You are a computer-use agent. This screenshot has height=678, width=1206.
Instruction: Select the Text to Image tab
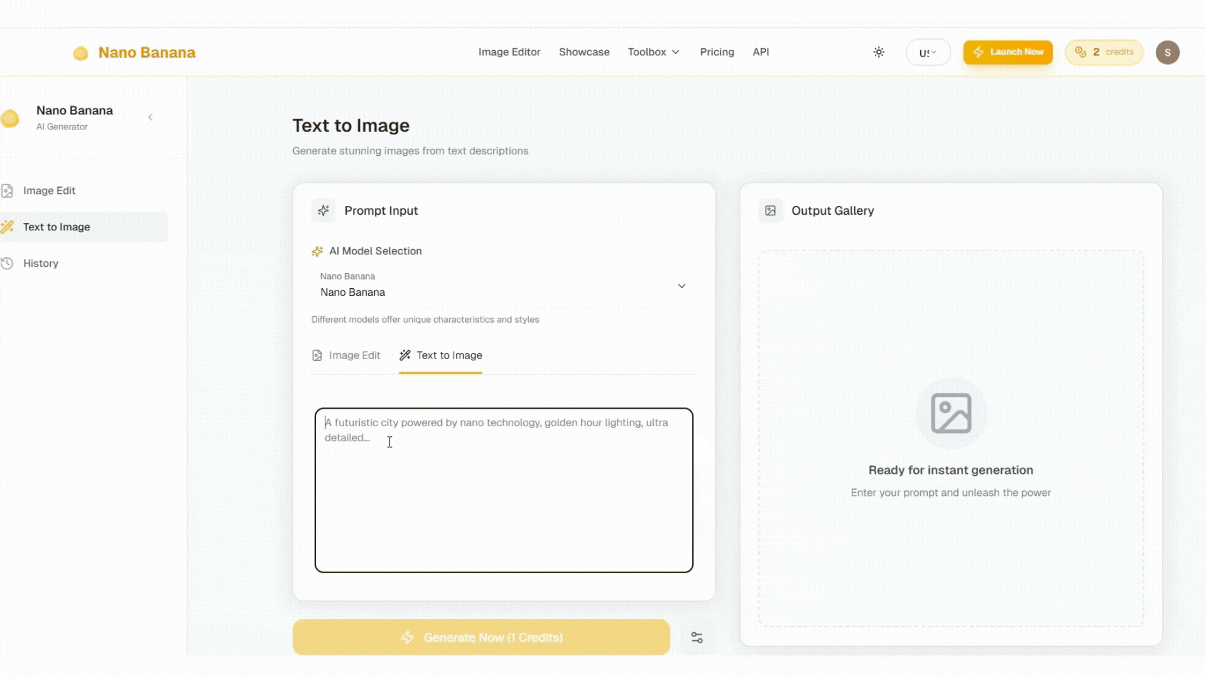440,356
